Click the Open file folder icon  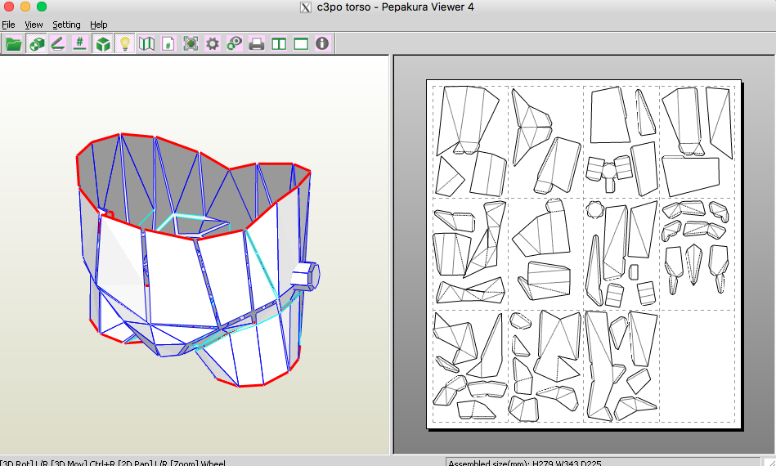14,44
